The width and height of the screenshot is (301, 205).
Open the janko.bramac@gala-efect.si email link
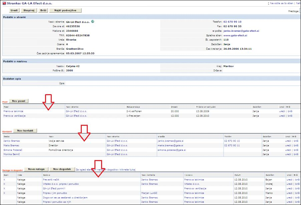pos(241,31)
